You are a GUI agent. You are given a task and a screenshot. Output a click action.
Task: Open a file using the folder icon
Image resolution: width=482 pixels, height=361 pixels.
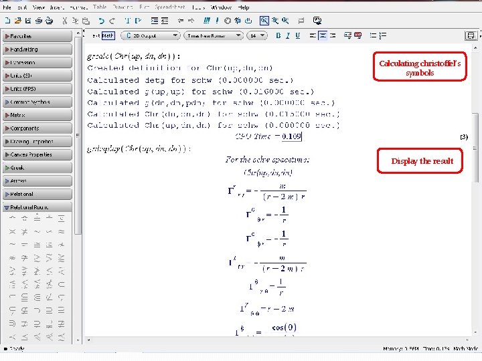click(x=18, y=21)
